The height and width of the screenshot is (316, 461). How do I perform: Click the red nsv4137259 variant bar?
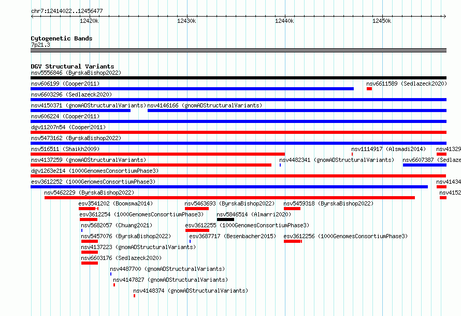click(x=151, y=165)
